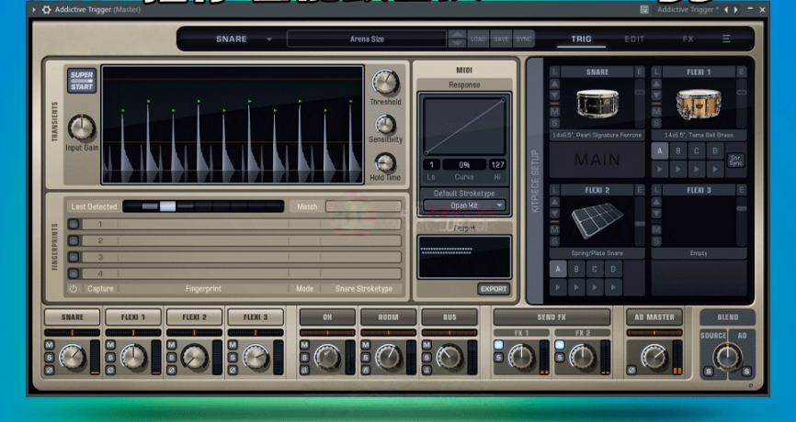
Task: Preview layer A play button in FLEXI 2
Action: tap(558, 288)
